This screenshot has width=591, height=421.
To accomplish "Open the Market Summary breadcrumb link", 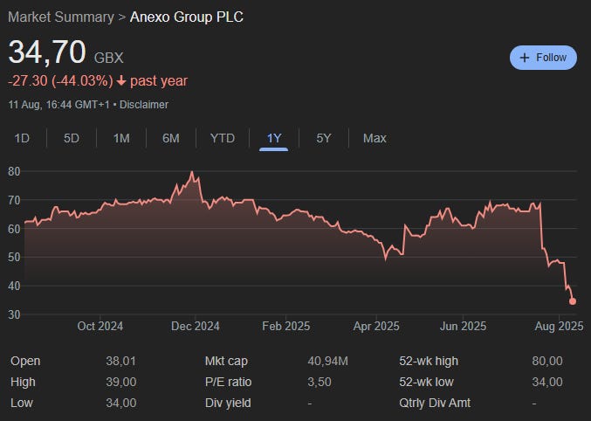I will point(61,17).
